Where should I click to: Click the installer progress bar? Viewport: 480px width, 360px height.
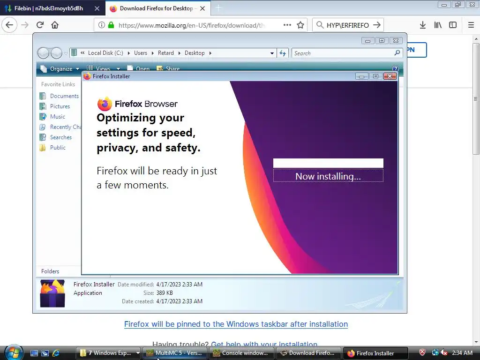[328, 163]
